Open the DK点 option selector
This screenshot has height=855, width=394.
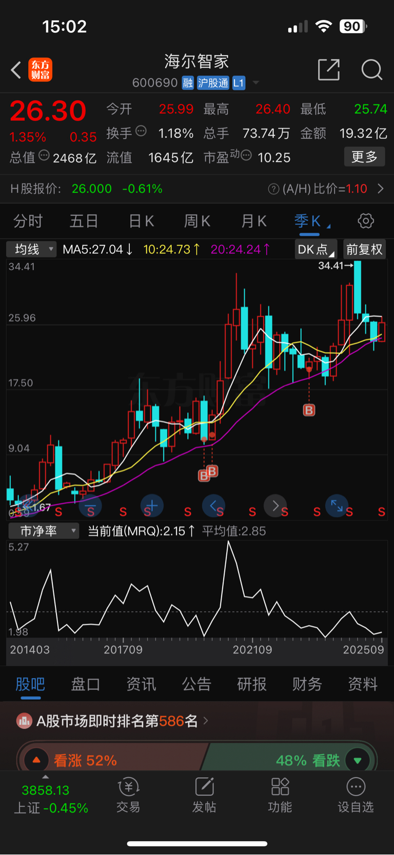(316, 249)
